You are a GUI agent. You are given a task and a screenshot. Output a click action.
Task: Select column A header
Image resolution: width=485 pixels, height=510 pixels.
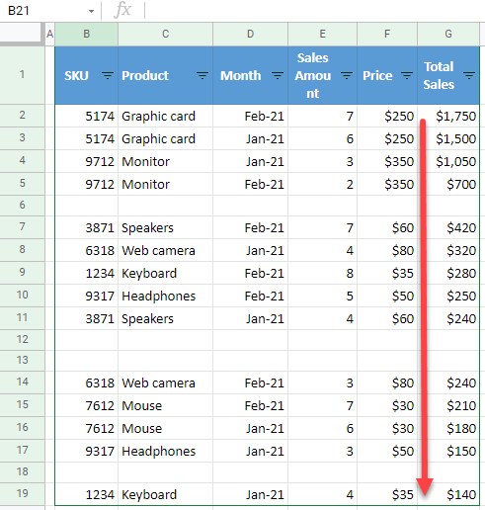pos(49,34)
